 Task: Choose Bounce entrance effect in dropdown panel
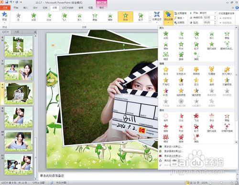196,56
